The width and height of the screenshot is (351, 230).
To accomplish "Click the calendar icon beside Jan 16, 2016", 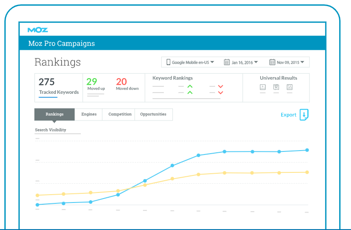I will tap(227, 62).
